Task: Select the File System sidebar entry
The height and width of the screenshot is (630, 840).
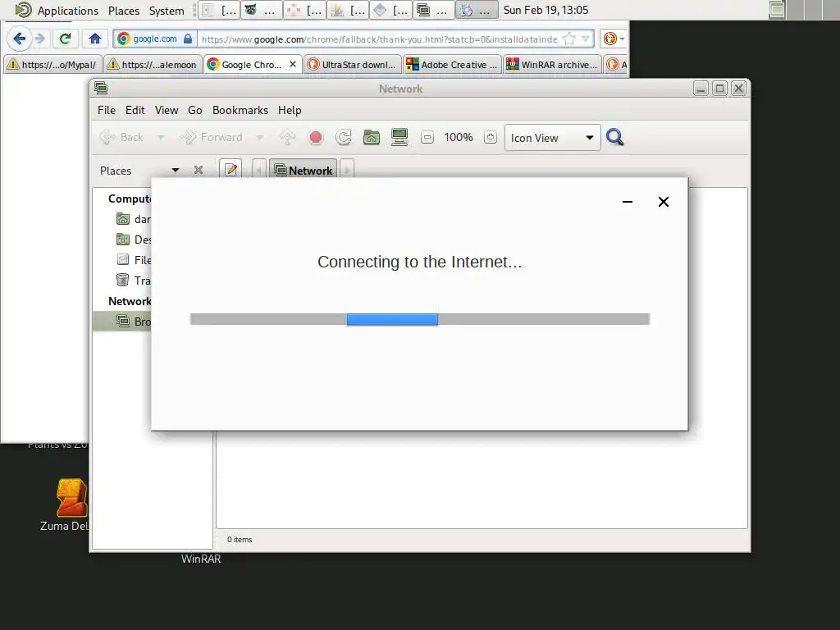Action: pos(123,260)
